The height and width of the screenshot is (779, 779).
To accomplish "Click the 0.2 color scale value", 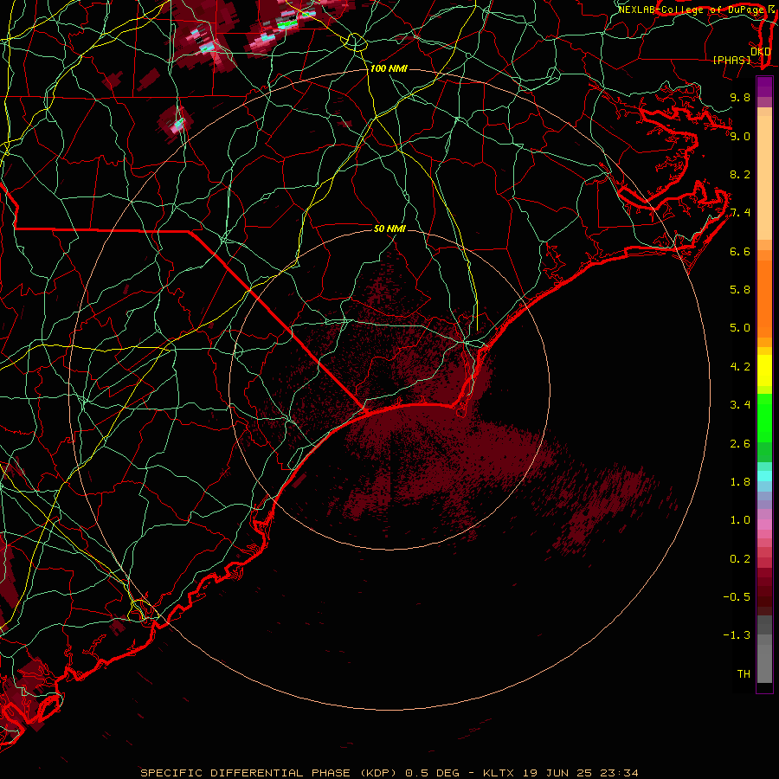I will point(740,559).
